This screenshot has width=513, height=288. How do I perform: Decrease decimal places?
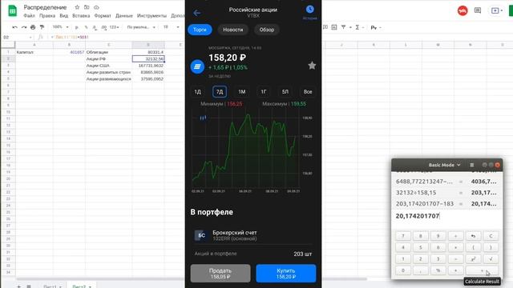pos(95,27)
